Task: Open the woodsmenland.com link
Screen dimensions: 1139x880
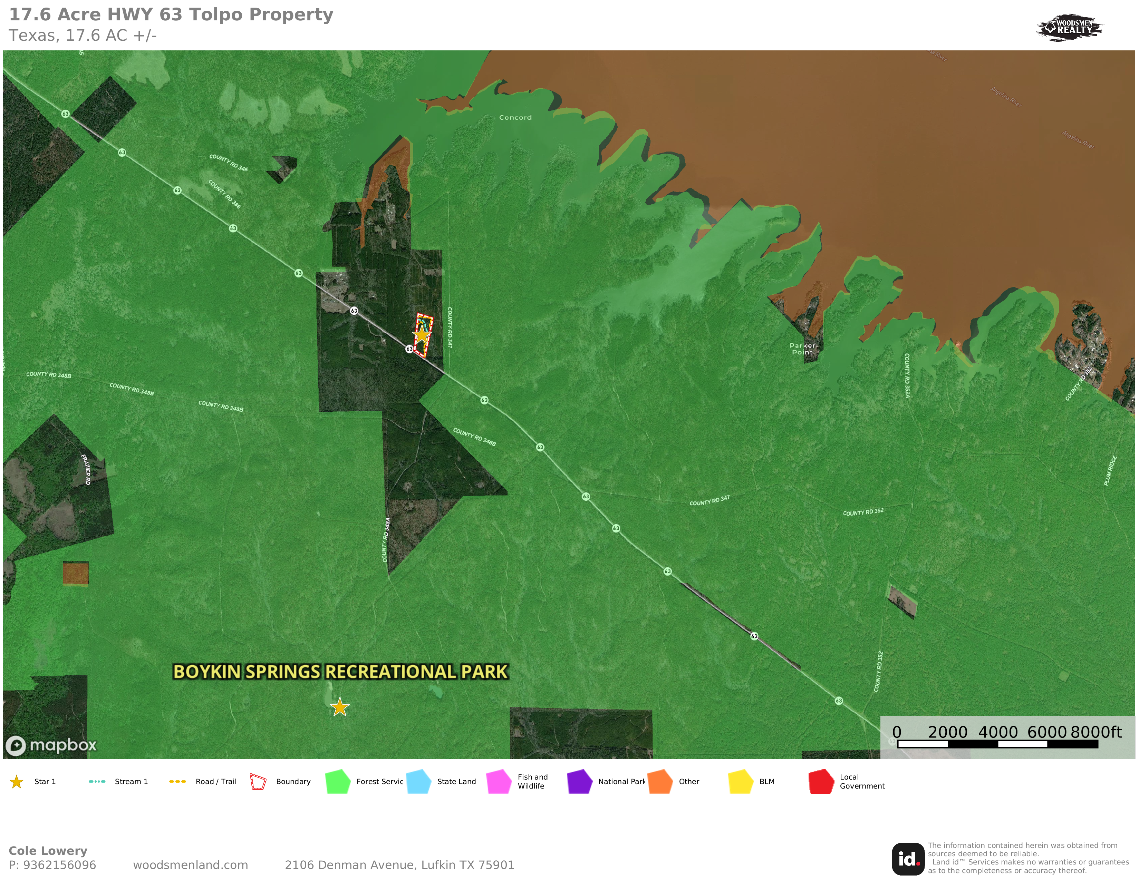Action: [x=190, y=865]
